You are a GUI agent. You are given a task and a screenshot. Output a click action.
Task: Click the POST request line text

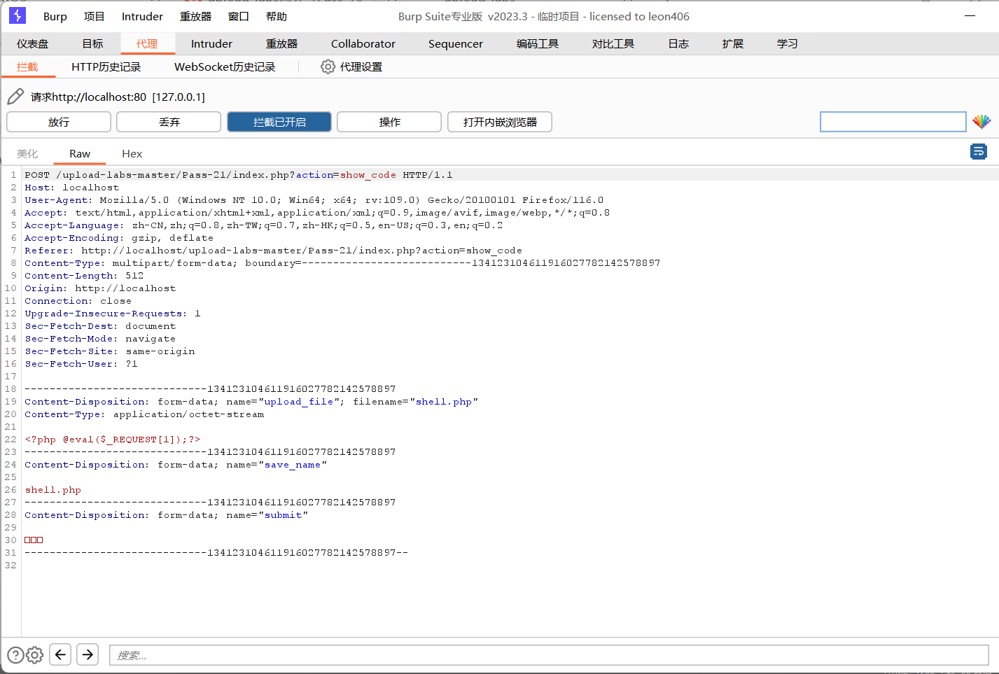[238, 175]
